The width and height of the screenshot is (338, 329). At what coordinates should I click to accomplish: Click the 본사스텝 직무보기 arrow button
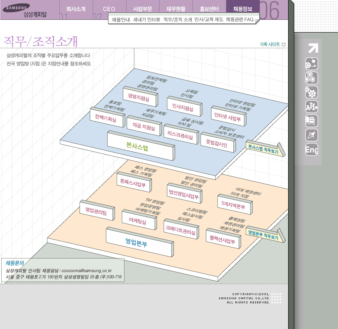tap(265, 149)
